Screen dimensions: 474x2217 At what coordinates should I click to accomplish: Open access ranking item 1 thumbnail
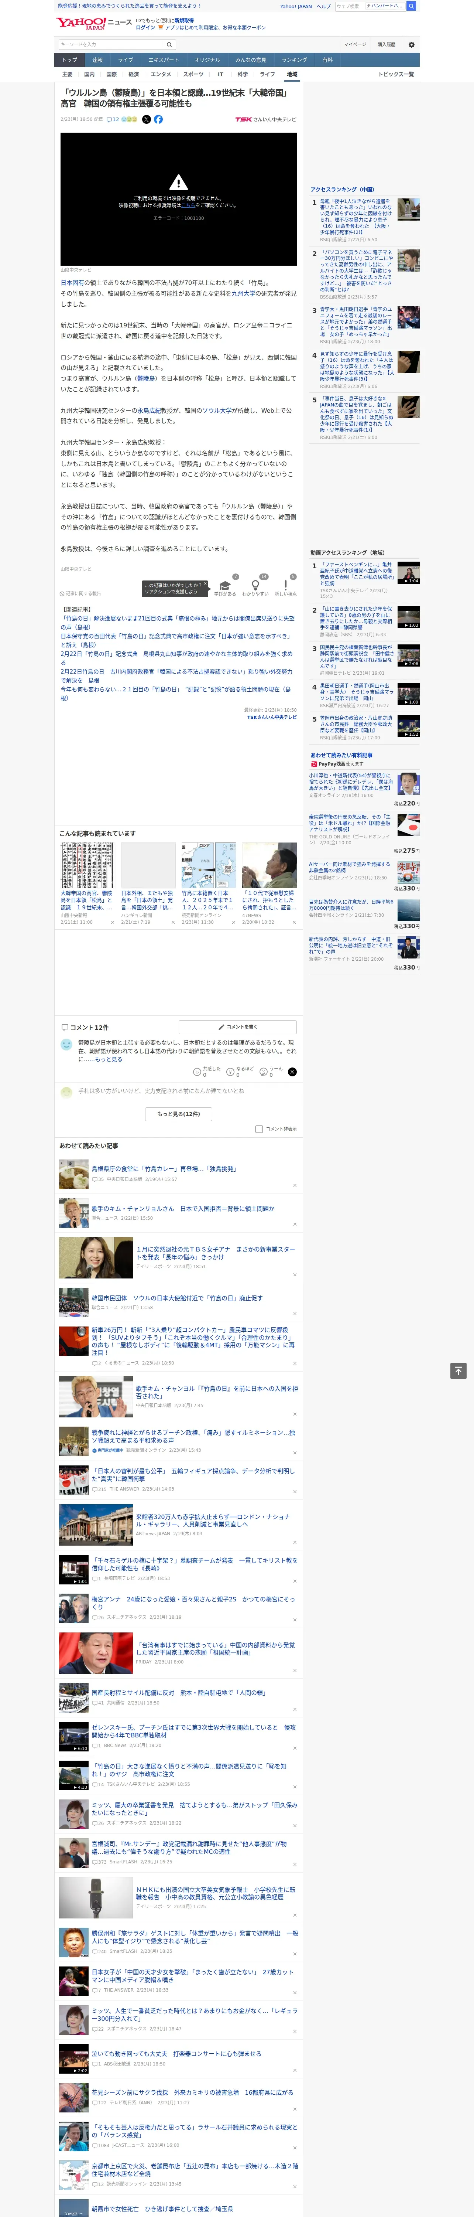point(409,209)
